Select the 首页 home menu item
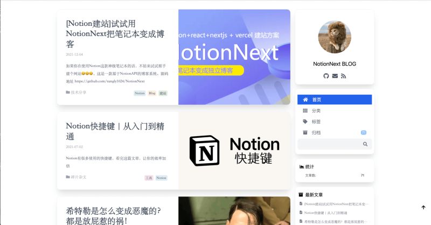431x225 pixels. pyautogui.click(x=335, y=100)
